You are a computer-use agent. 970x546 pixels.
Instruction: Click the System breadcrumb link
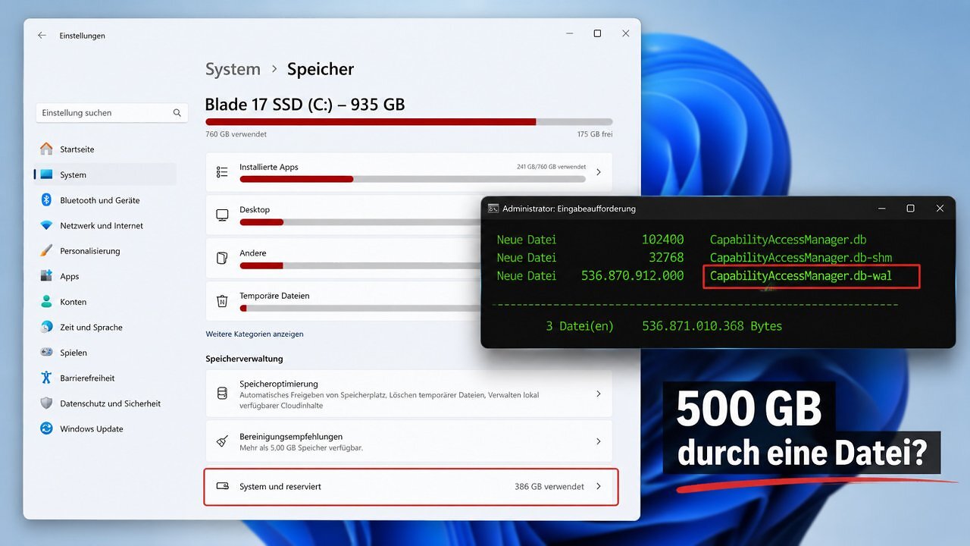click(x=233, y=69)
